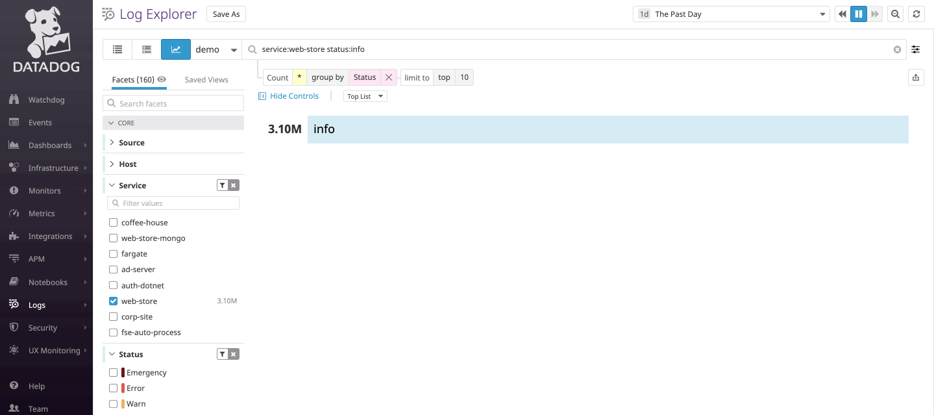The height and width of the screenshot is (415, 934).
Task: Click the zoom out magnifier icon
Action: (895, 14)
